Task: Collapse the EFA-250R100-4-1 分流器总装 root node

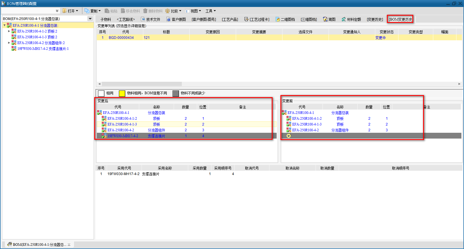Action: (4, 26)
